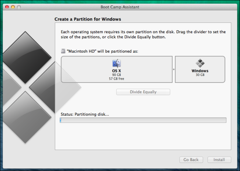Zoom the window with the green button
Image resolution: width=240 pixels, height=171 pixels.
coord(20,7)
